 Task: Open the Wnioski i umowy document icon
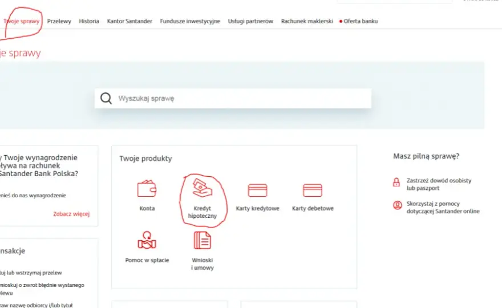tap(203, 240)
